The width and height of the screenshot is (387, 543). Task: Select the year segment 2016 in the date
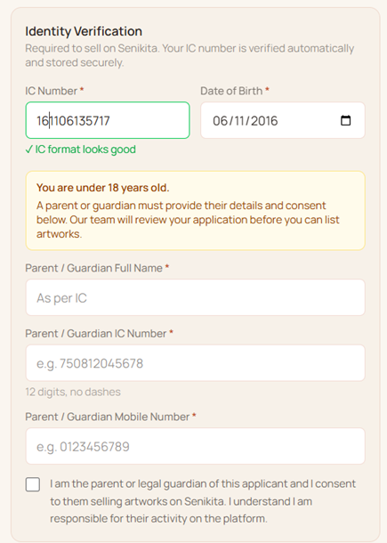tap(264, 121)
